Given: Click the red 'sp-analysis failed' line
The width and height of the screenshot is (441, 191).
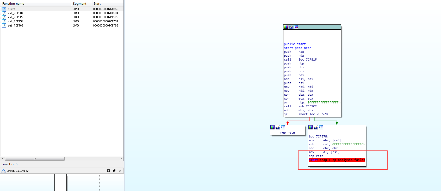Looking at the screenshot, I should [x=337, y=160].
